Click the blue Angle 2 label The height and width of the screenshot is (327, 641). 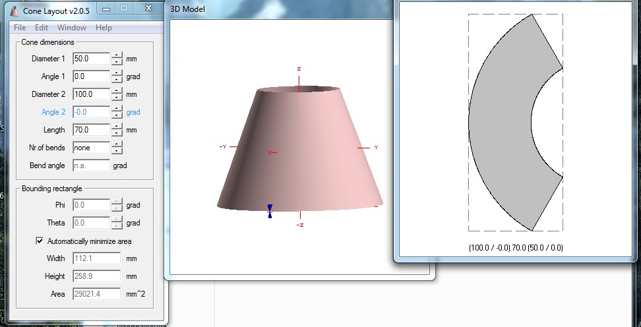point(53,112)
